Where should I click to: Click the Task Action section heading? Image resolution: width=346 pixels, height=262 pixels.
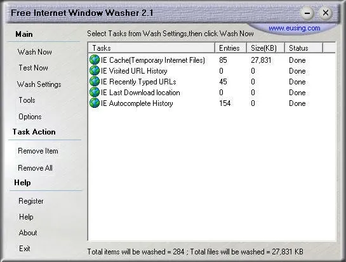[x=34, y=132]
